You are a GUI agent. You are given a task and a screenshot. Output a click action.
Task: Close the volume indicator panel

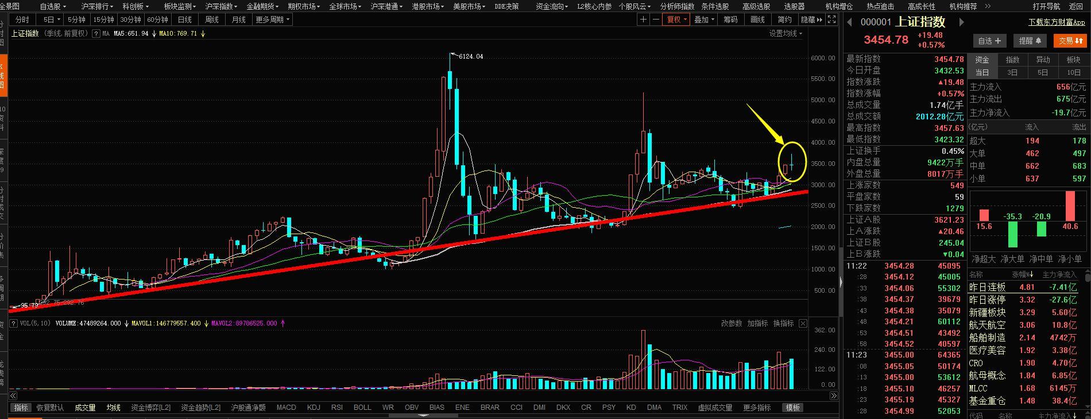803,324
